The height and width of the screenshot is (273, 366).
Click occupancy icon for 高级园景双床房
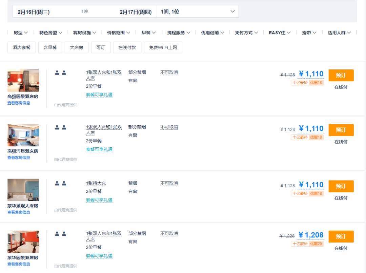click(x=60, y=73)
